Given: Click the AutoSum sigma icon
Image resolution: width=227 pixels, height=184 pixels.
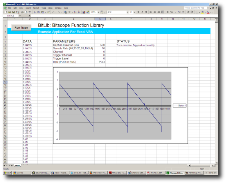Looking at the screenshot, I should [69, 12].
